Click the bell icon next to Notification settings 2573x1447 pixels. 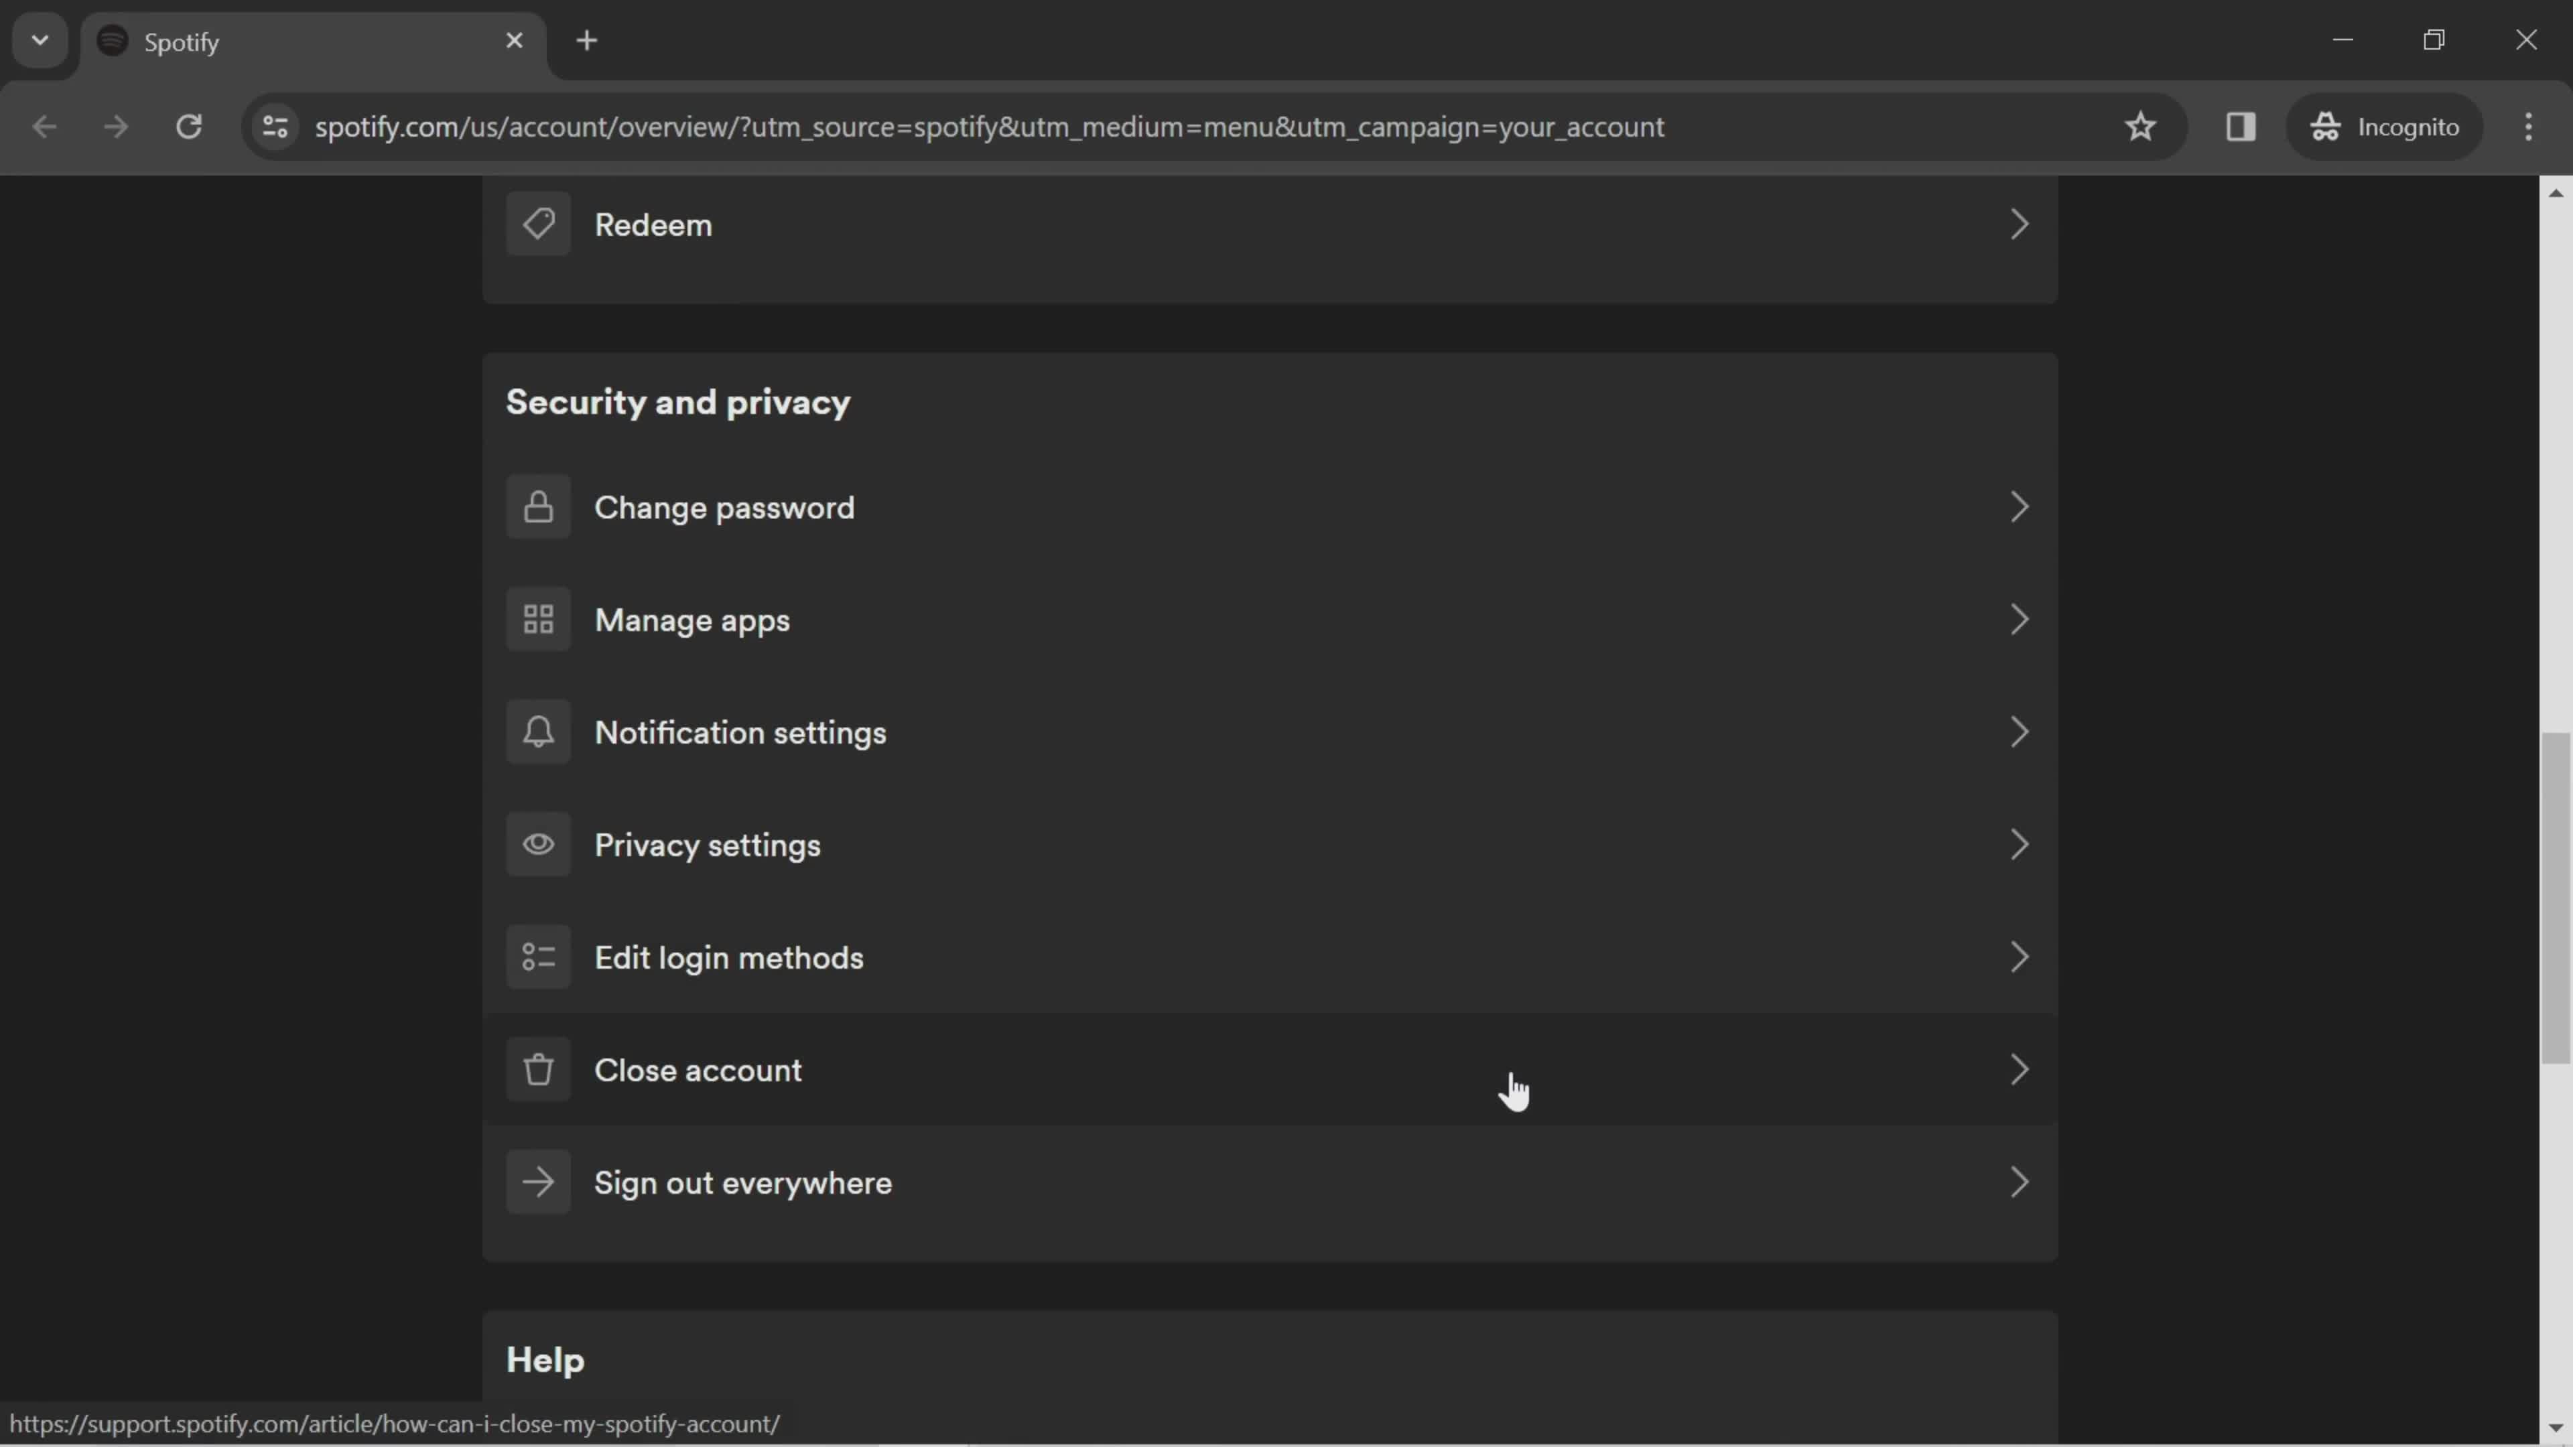coord(539,732)
